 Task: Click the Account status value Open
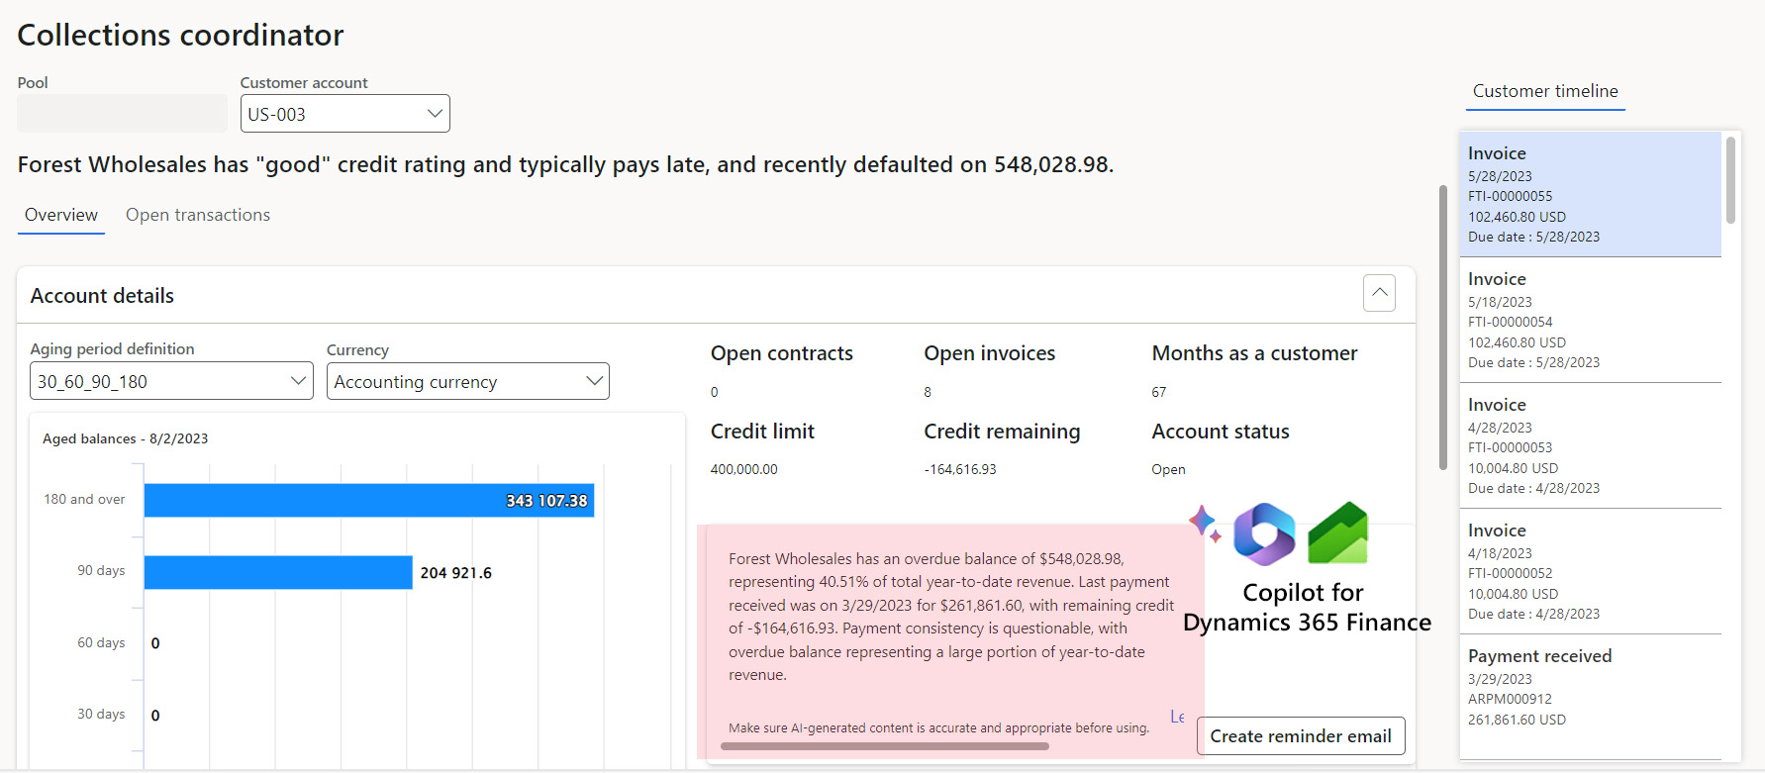click(1168, 469)
